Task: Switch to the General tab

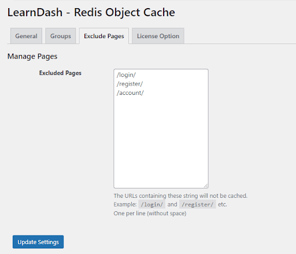Action: [x=26, y=36]
